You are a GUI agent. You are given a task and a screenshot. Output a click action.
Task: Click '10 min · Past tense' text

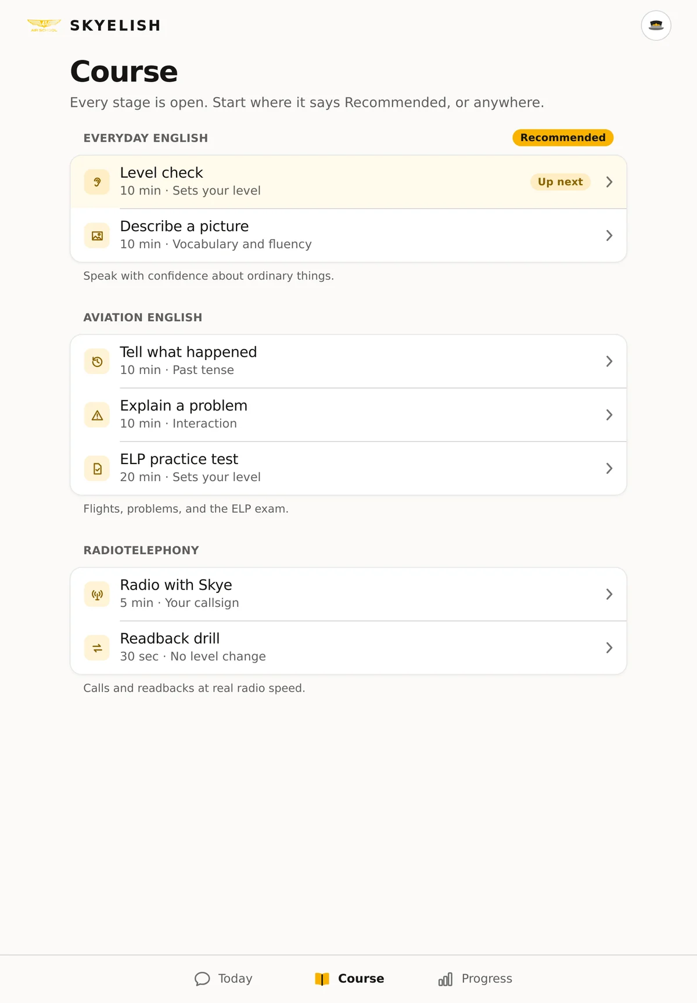pyautogui.click(x=177, y=370)
